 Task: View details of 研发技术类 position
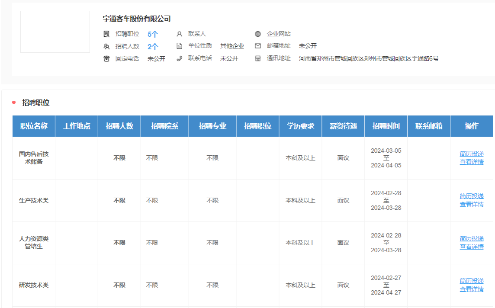[471, 289]
